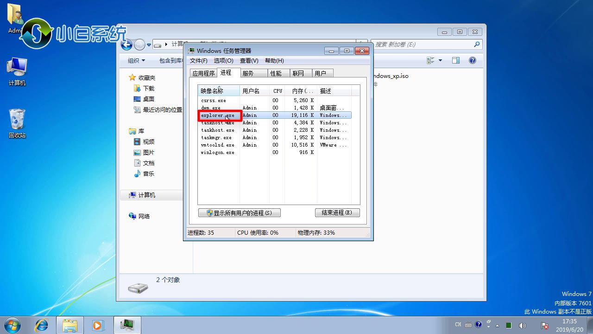593x334 pixels.
Task: Select the taskmgr.exe process row
Action: coord(275,137)
